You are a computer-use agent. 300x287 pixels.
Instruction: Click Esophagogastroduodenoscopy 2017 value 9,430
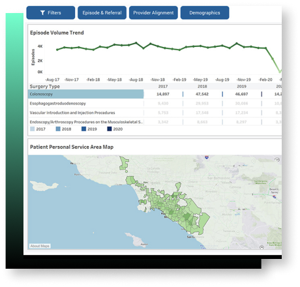pyautogui.click(x=163, y=104)
